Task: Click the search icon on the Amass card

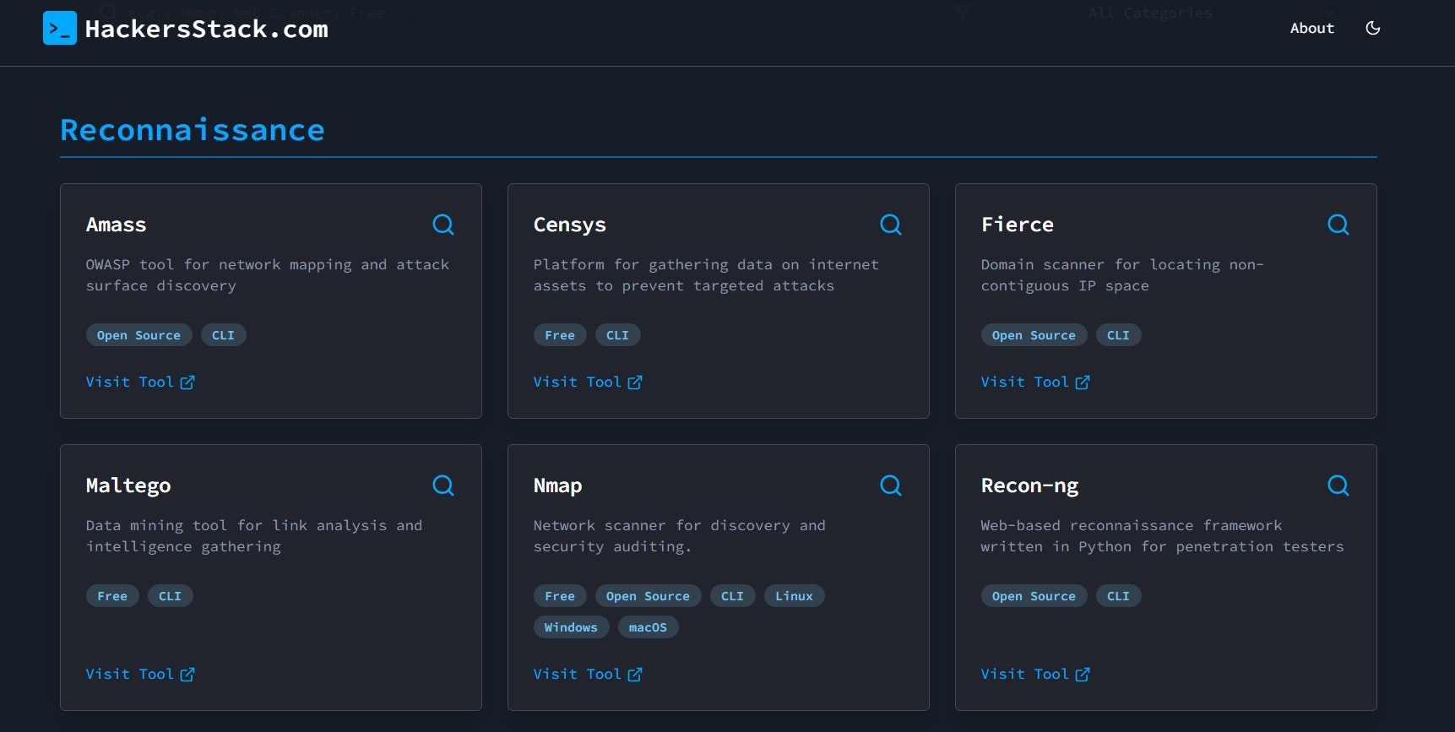Action: click(x=443, y=225)
